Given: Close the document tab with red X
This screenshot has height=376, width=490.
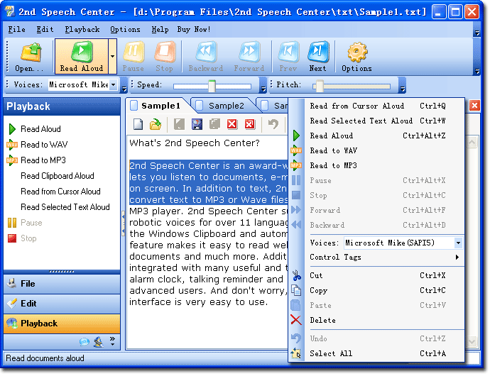Looking at the screenshot, I should click(474, 106).
